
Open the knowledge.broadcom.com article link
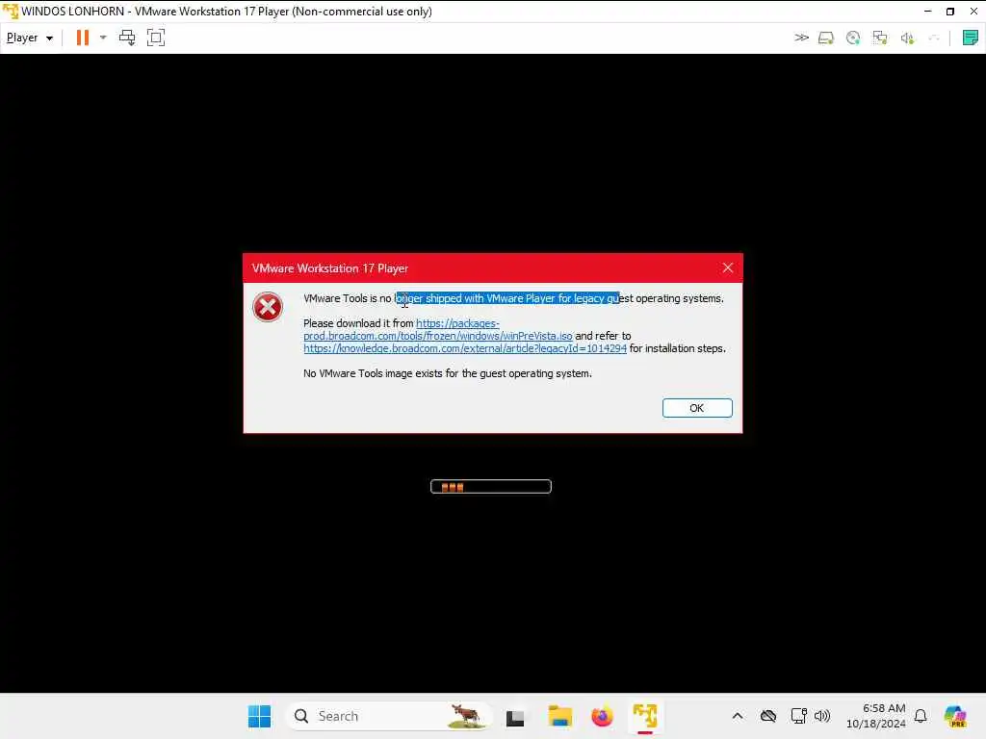click(465, 348)
